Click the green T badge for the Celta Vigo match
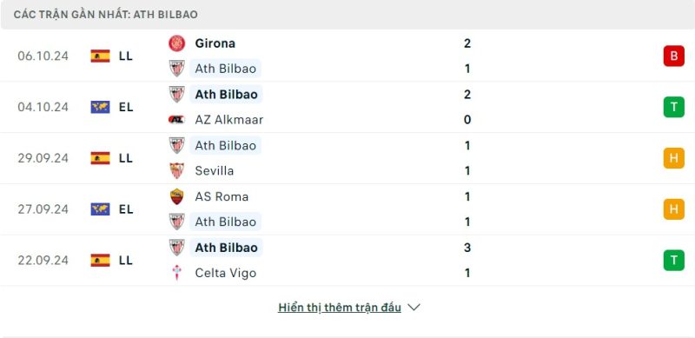The image size is (695, 338). tap(674, 261)
